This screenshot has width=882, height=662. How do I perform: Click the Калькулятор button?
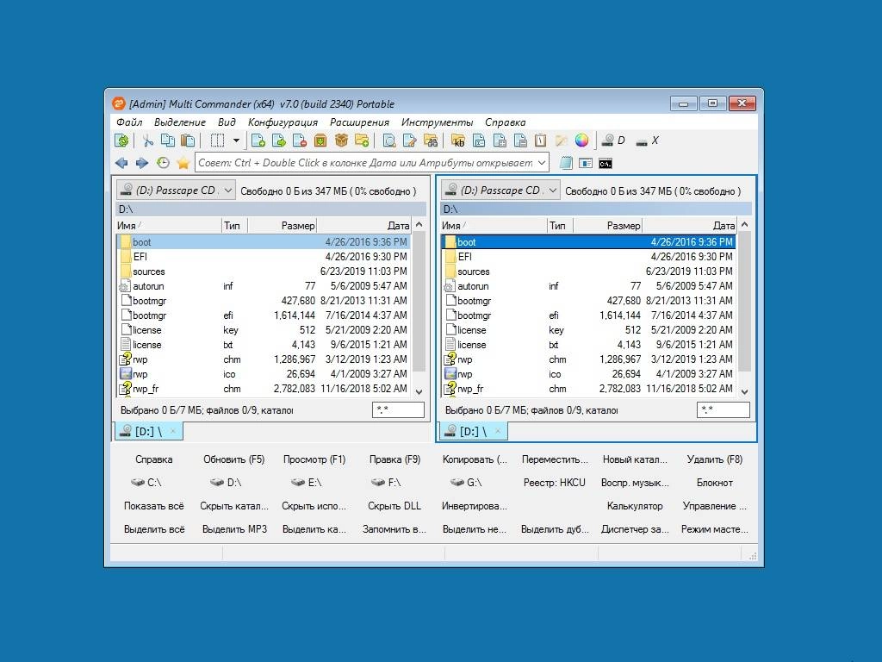click(635, 505)
